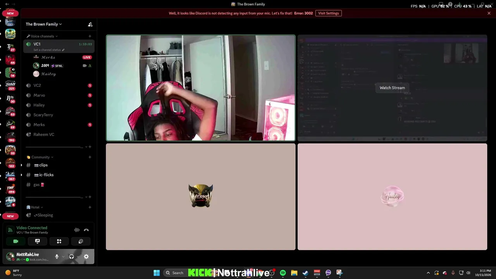
Task: Collapse the Community category
Action: click(x=40, y=157)
